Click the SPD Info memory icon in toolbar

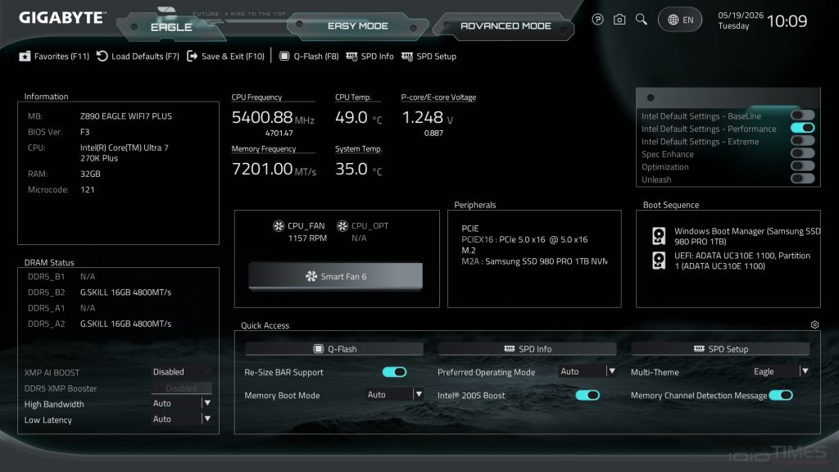351,57
